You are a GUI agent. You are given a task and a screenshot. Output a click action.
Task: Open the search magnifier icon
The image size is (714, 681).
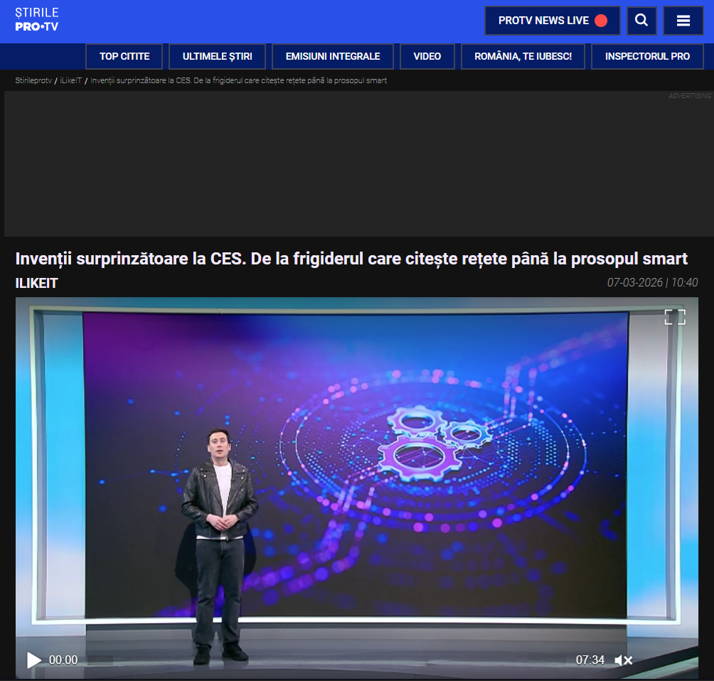(641, 21)
